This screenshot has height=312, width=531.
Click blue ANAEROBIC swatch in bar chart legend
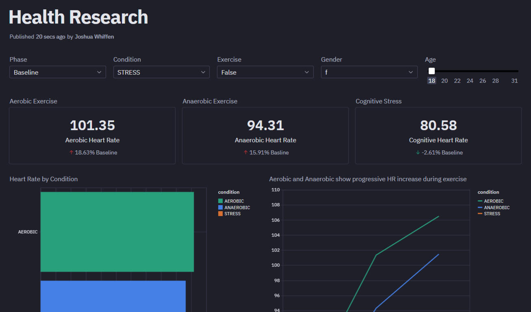pyautogui.click(x=221, y=207)
